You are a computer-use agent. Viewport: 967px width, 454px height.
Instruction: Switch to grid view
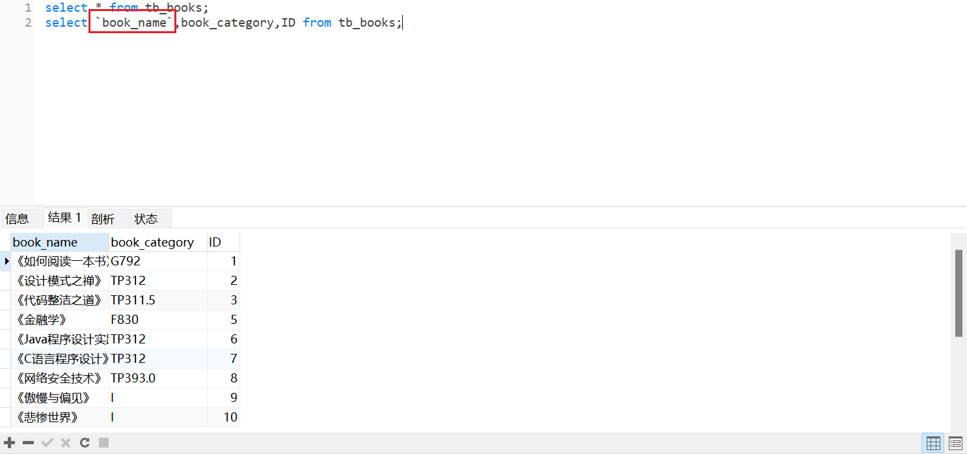click(x=933, y=444)
